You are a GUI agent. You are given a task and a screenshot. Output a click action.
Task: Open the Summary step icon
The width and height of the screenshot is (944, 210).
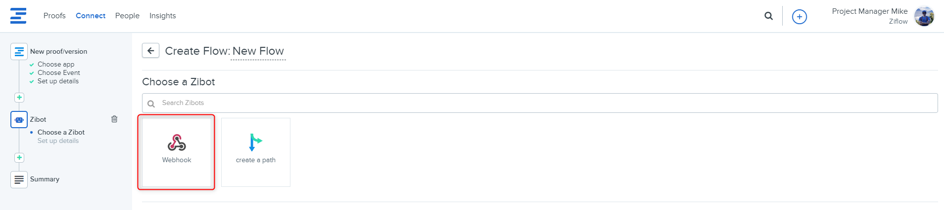pos(19,179)
